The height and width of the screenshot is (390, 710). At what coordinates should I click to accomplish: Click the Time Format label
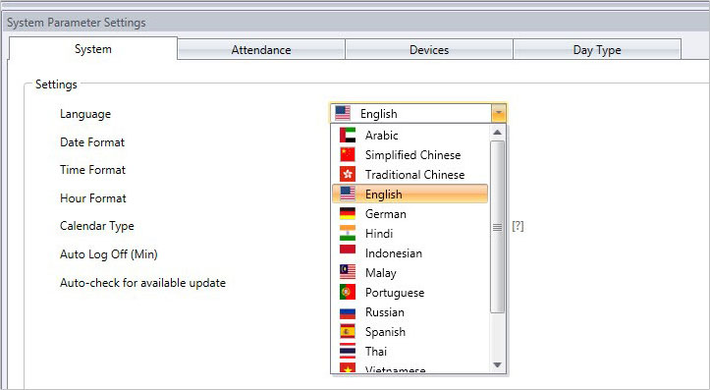point(92,170)
